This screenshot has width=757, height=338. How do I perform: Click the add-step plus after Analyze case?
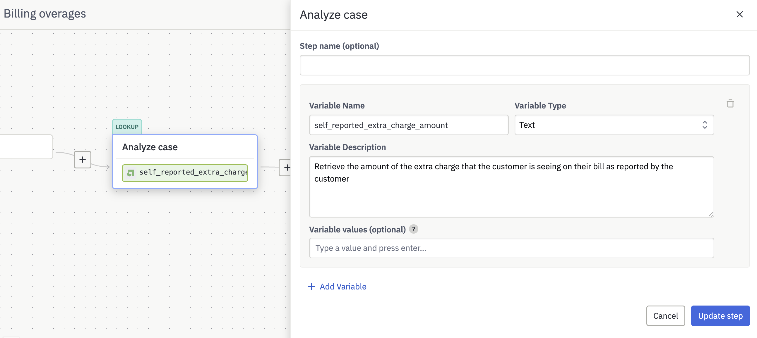[x=285, y=168]
